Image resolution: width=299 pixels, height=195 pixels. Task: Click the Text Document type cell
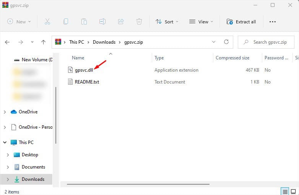170,82
